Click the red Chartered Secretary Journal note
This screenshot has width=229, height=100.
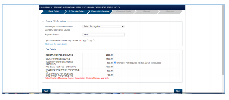pyautogui.click(x=77, y=78)
